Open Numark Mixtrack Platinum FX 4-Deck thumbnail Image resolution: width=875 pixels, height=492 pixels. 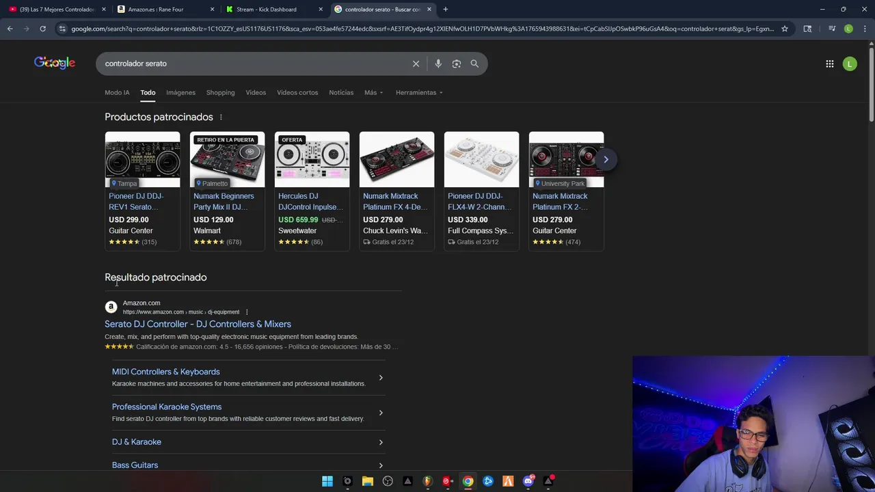(396, 159)
